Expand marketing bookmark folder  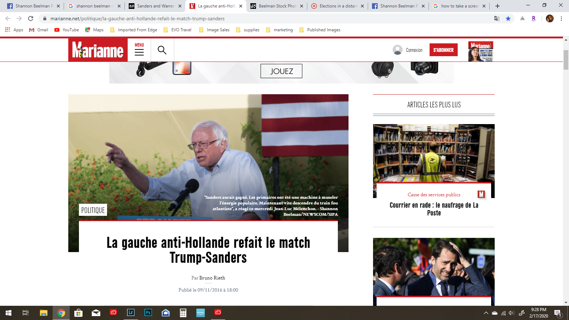click(x=279, y=30)
